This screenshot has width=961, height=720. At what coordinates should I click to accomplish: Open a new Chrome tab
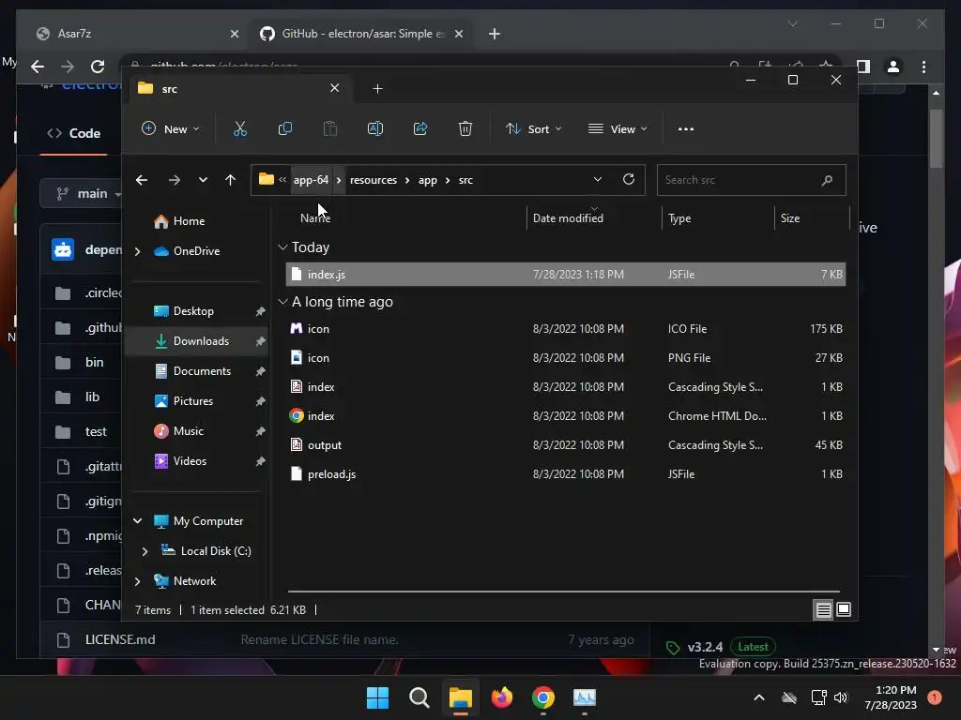click(x=495, y=34)
